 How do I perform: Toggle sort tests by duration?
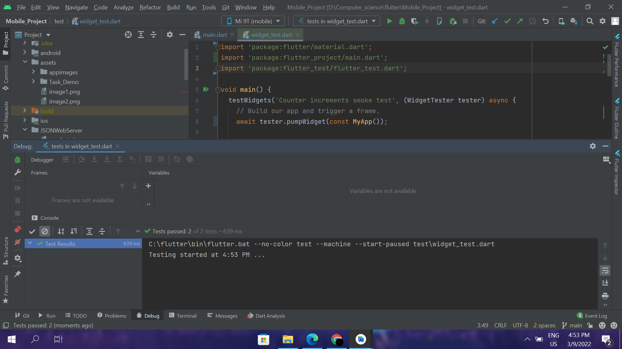point(74,231)
